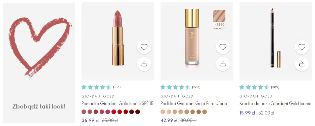315x126 pixels.
Task: Save the eye pencil to wishlist
Action: tap(302, 47)
